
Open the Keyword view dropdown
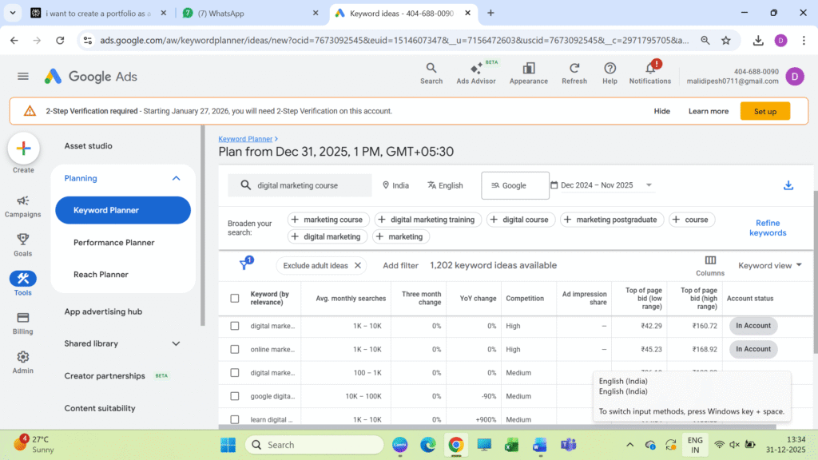coord(770,265)
